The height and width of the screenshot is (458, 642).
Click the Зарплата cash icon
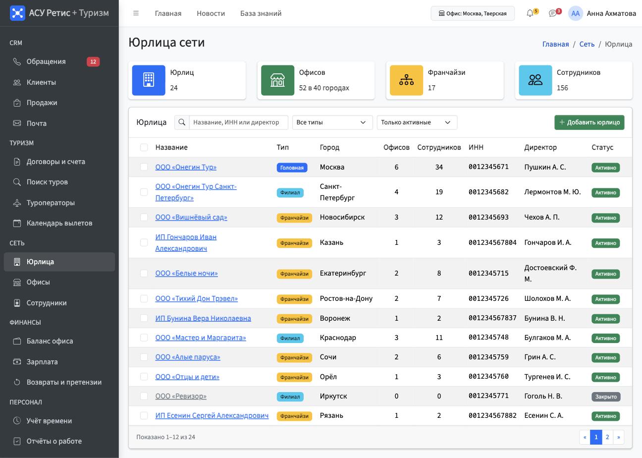coord(17,362)
